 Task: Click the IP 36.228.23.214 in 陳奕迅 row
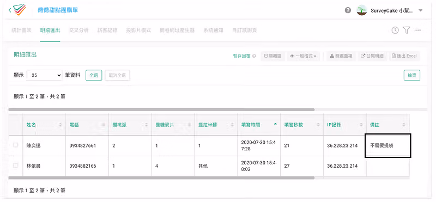[342, 145]
